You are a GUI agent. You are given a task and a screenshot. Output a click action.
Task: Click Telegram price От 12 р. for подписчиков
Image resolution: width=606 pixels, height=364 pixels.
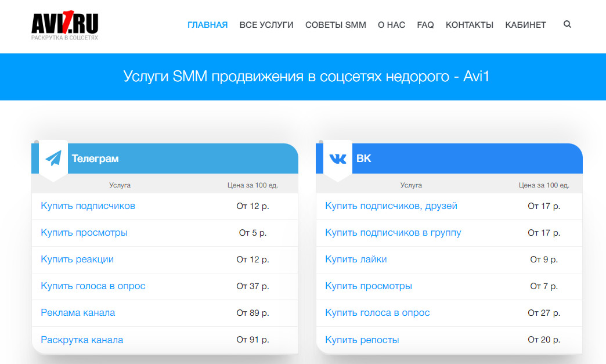point(252,206)
